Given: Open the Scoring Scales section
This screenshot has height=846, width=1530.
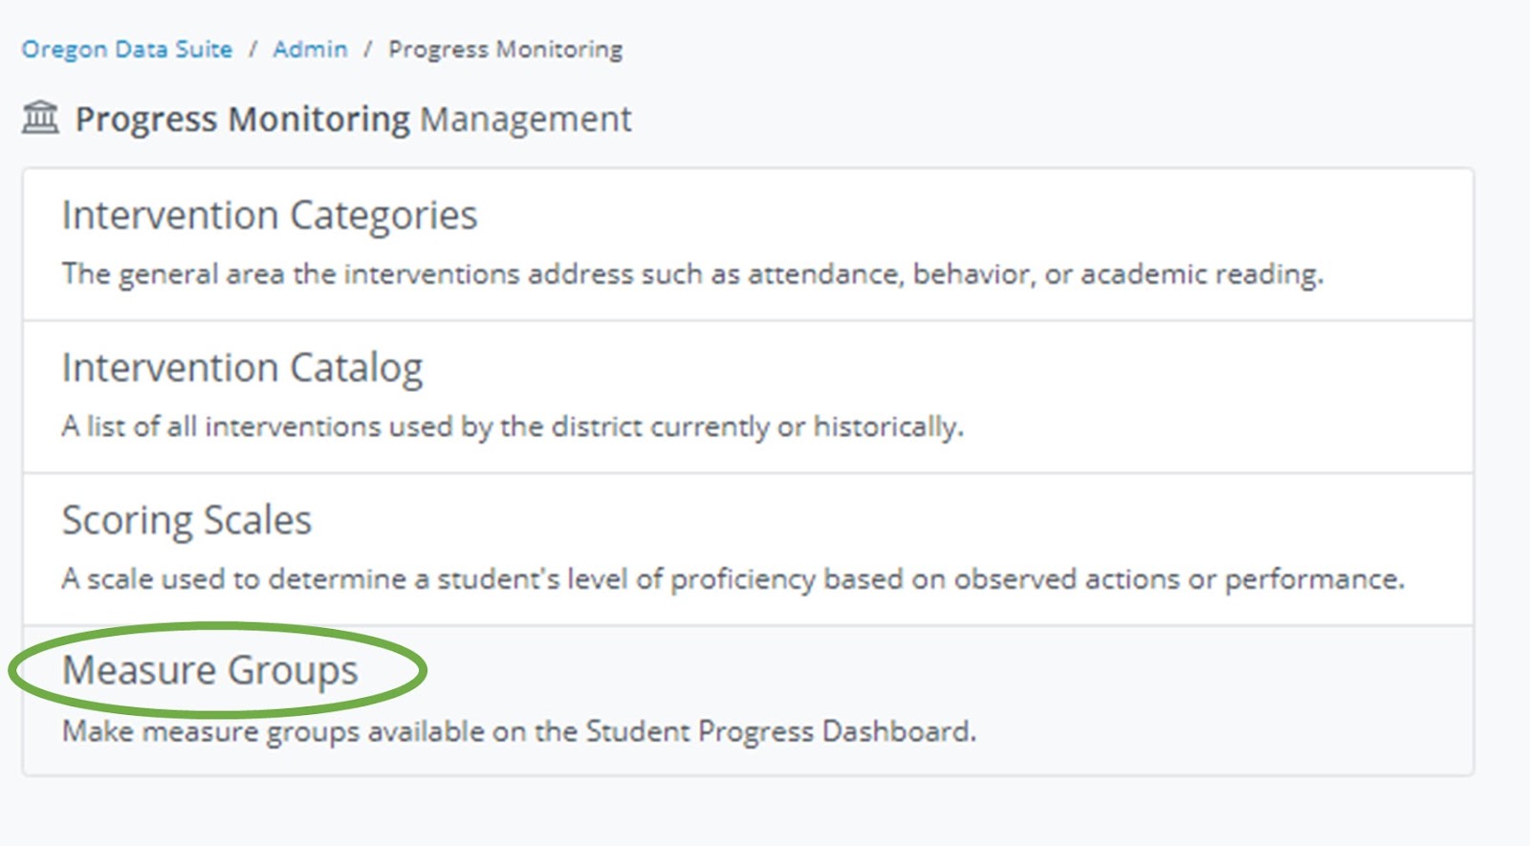Looking at the screenshot, I should 186,521.
